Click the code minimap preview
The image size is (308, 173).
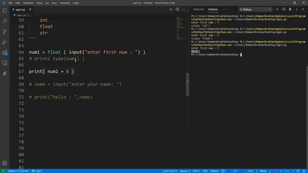coord(181,28)
